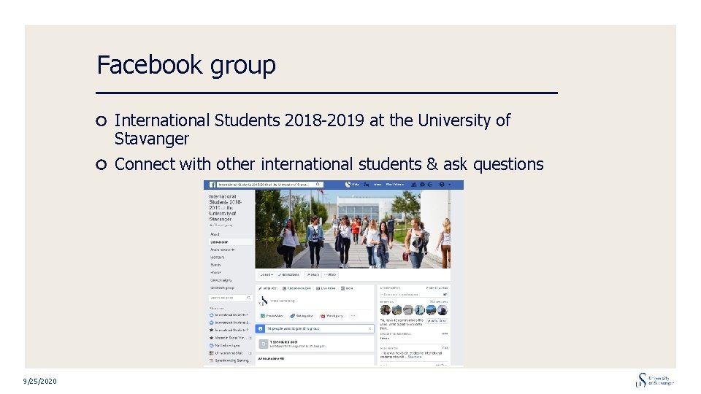Click the Write Post button in the right panel
Viewport: 701px width, 394px height.
[x=437, y=321]
